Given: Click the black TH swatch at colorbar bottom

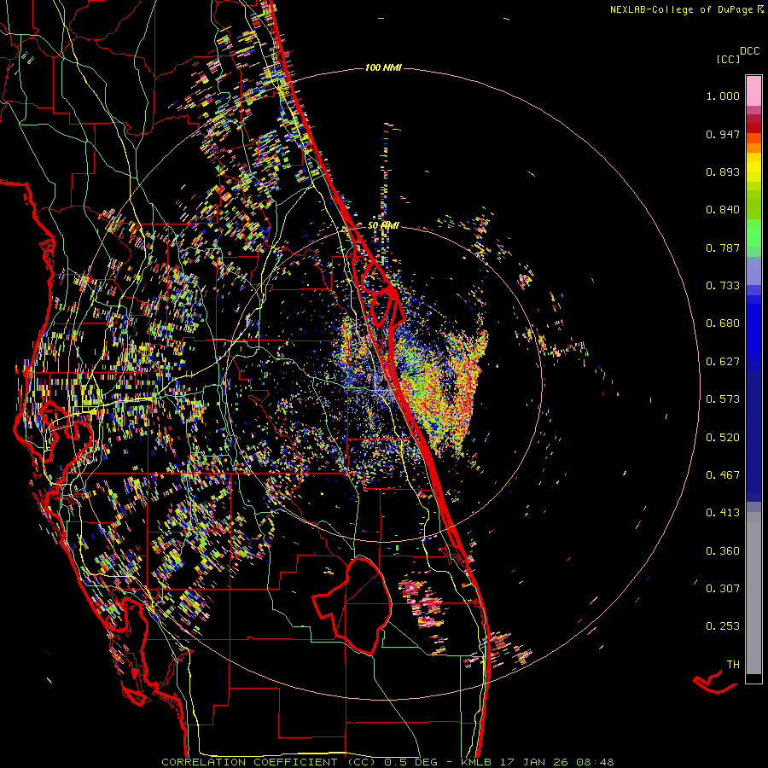Looking at the screenshot, I should click(x=753, y=678).
